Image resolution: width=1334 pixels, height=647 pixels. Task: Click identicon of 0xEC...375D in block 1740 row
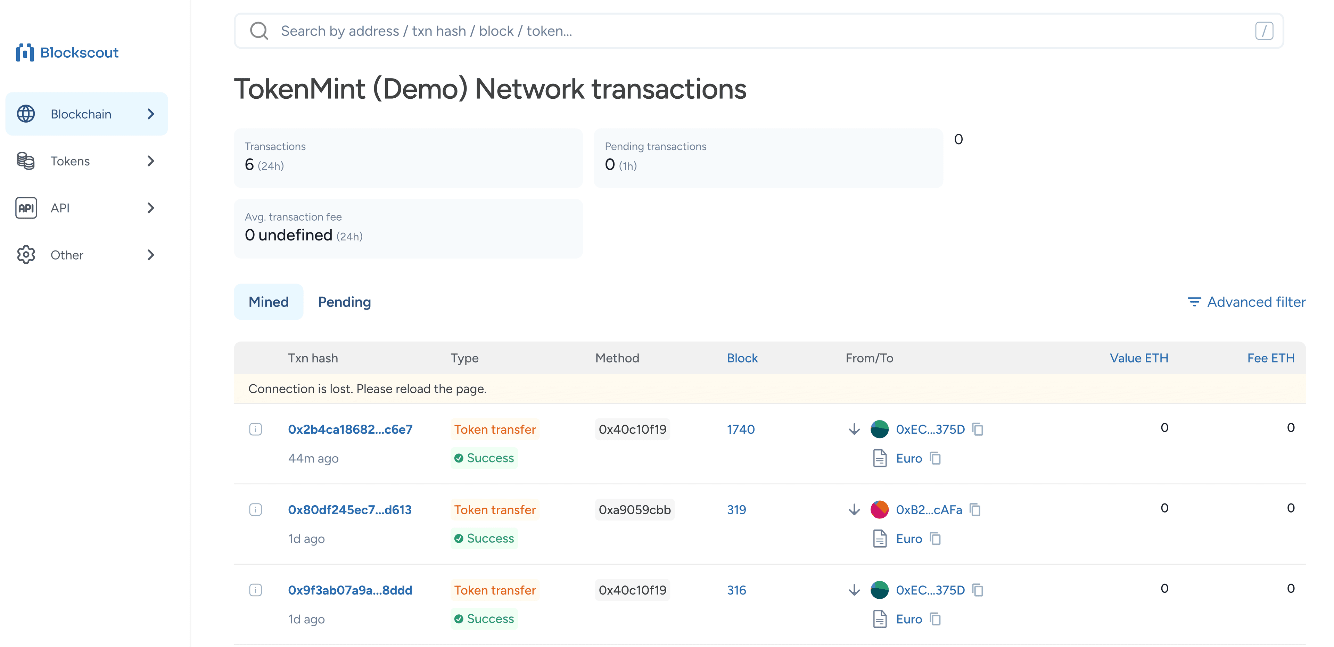pyautogui.click(x=879, y=429)
